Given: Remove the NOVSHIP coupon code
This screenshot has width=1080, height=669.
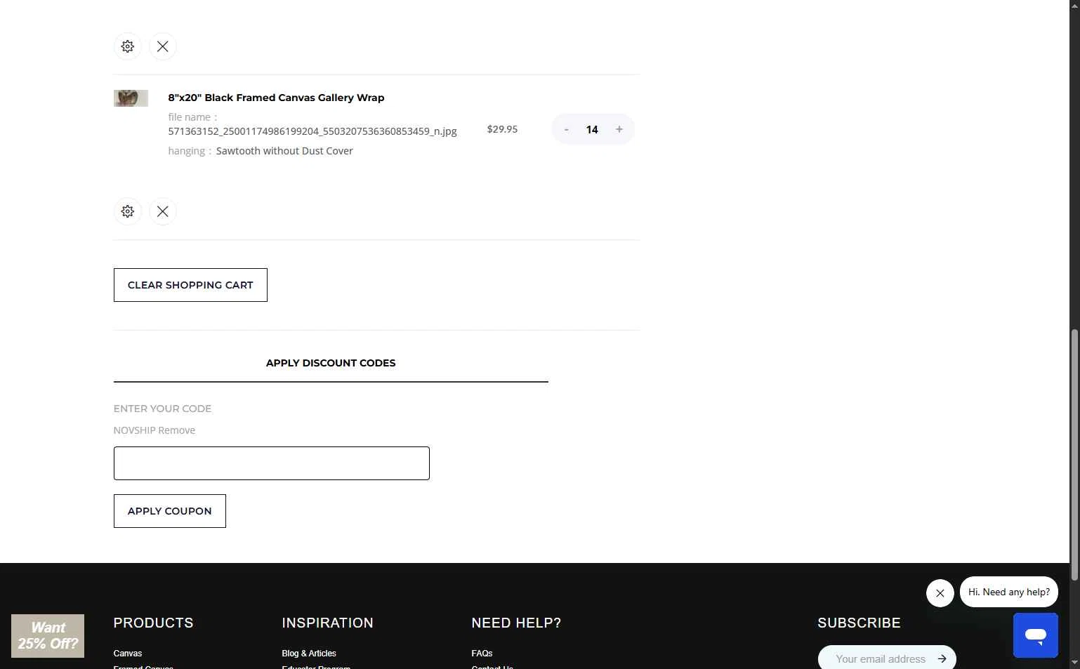Looking at the screenshot, I should (x=177, y=430).
